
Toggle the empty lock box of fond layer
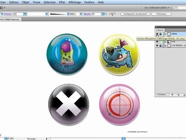[x=160, y=42]
